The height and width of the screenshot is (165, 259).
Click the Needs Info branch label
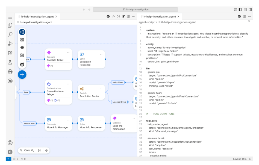click(29, 123)
